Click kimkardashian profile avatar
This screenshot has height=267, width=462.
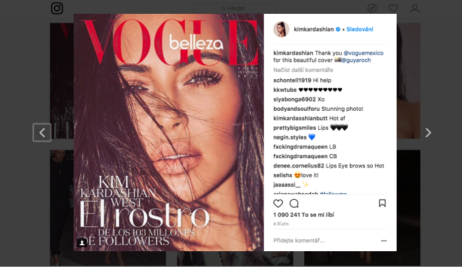281,29
